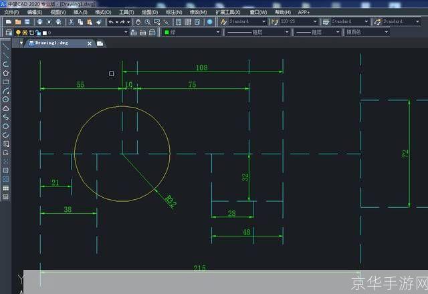Screen dimensions: 428x294
Task: Open the Layer Properties Manager icon
Action: click(x=9, y=33)
